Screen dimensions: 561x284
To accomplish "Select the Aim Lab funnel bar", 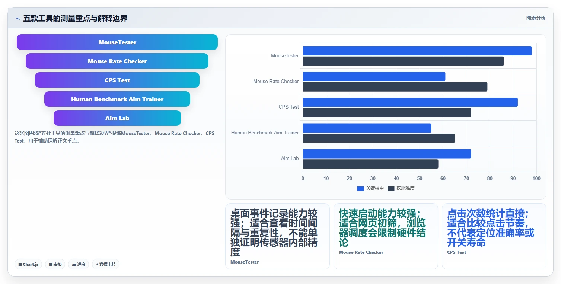I will [117, 118].
